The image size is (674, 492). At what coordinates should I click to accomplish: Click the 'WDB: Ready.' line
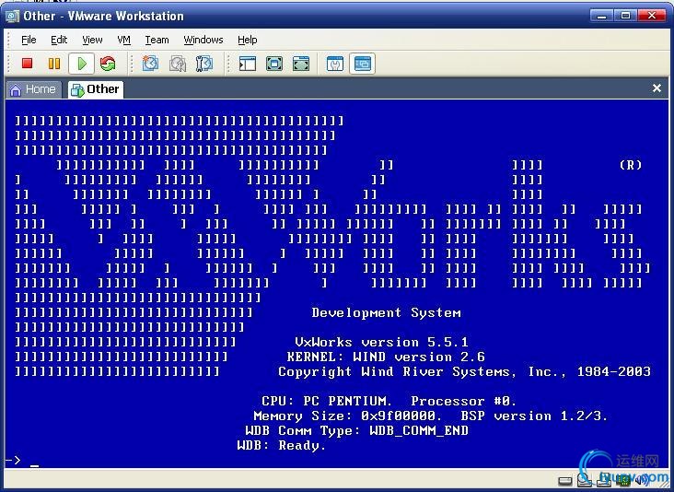[282, 446]
